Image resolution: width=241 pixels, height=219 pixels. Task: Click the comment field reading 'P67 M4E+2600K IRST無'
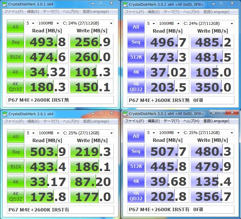click(x=60, y=100)
